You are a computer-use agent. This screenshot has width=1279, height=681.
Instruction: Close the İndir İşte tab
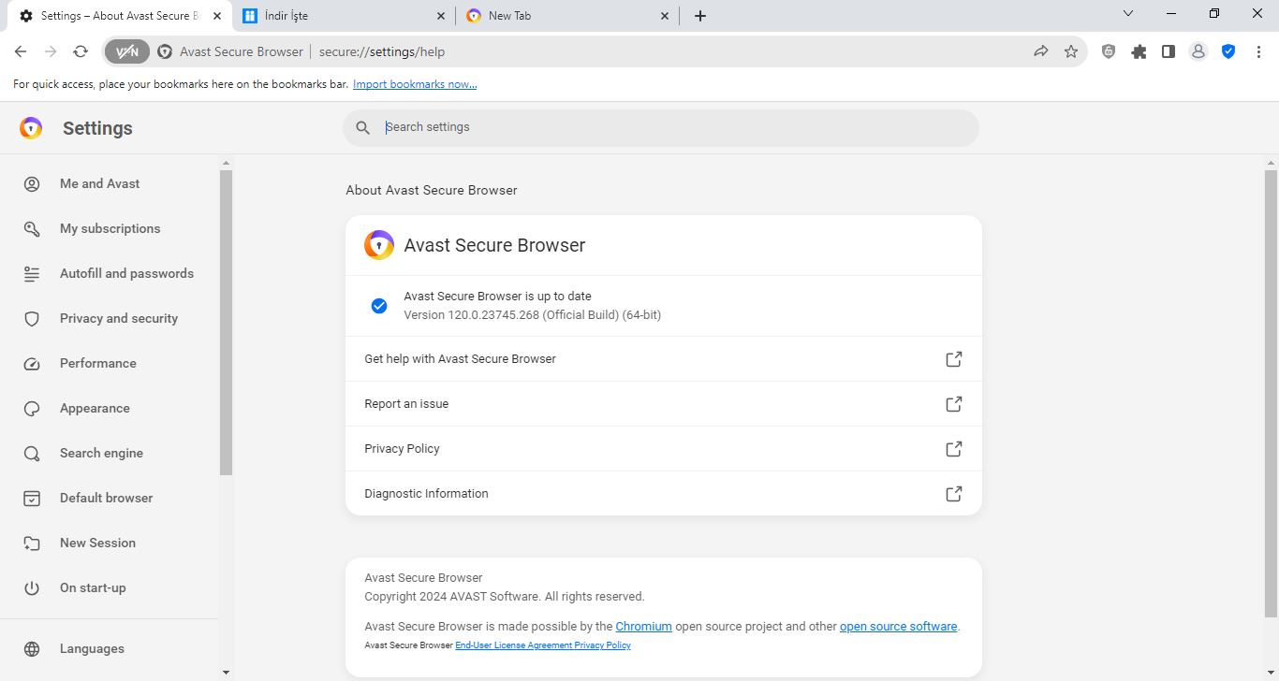[442, 16]
